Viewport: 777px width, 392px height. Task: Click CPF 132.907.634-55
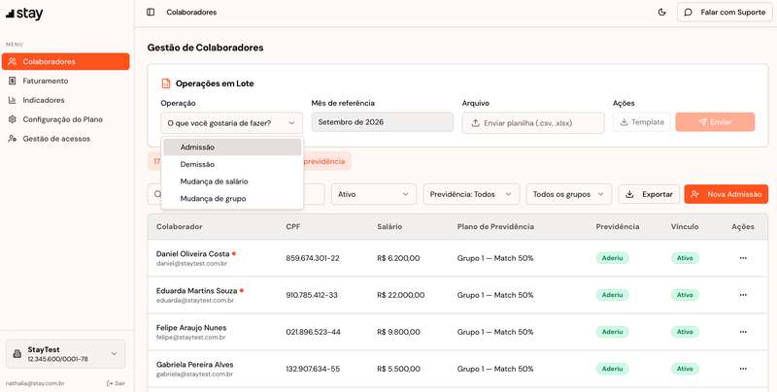point(313,369)
